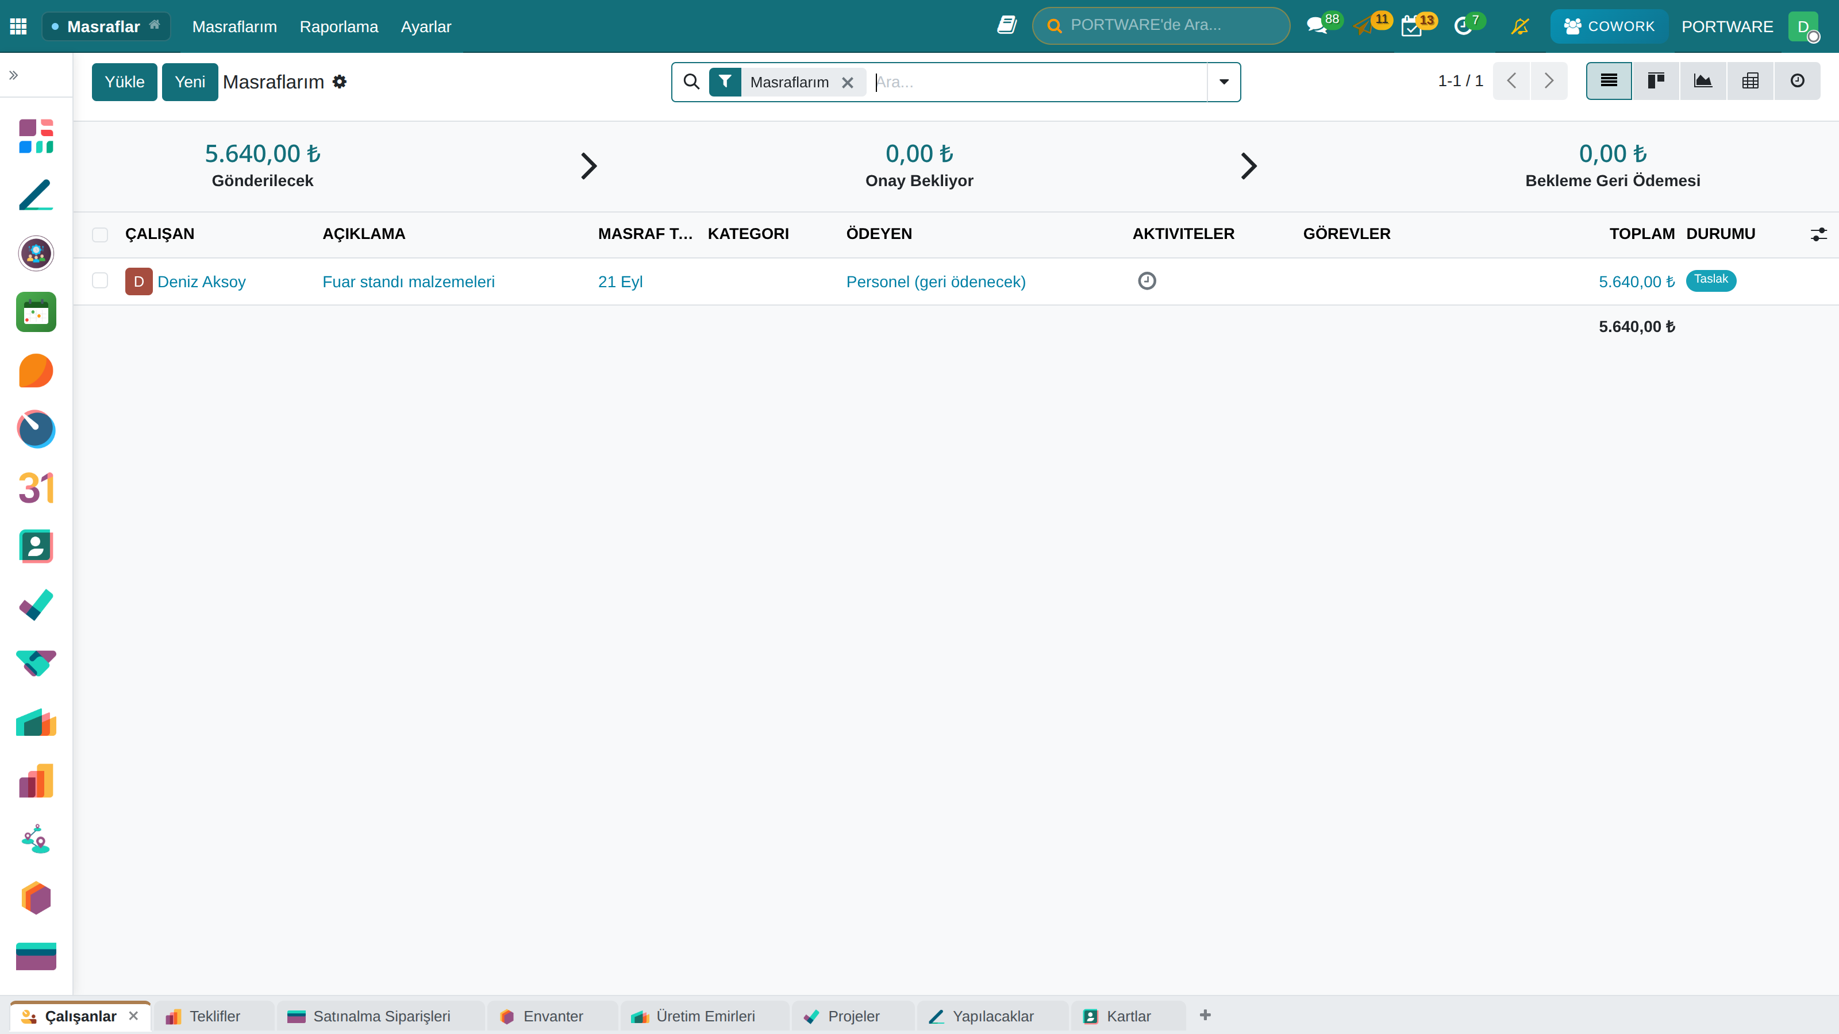Open the apps grid menu
The width and height of the screenshot is (1839, 1034).
[x=18, y=26]
